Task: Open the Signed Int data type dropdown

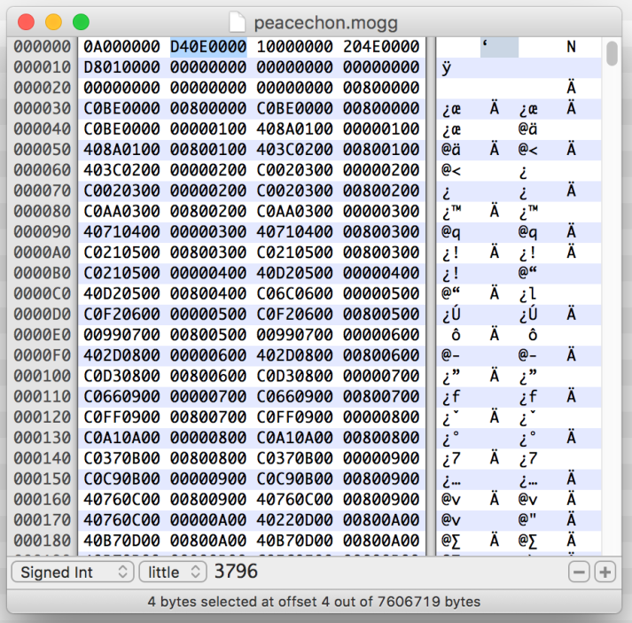Action: tap(72, 572)
